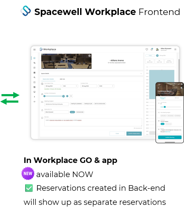Select the Add-ons tab on the phone
This screenshot has width=184, height=210.
[x=177, y=98]
